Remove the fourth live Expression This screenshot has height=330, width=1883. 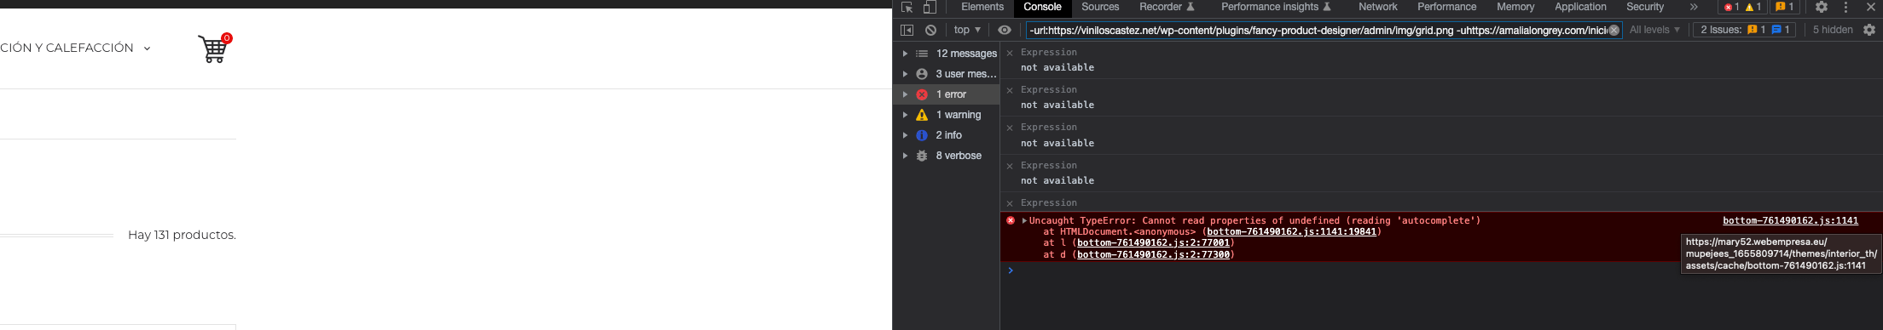coord(1010,166)
